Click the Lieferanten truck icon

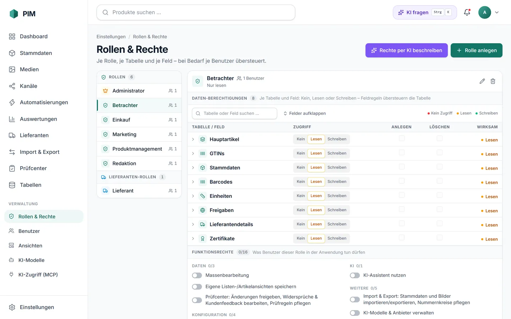12,135
